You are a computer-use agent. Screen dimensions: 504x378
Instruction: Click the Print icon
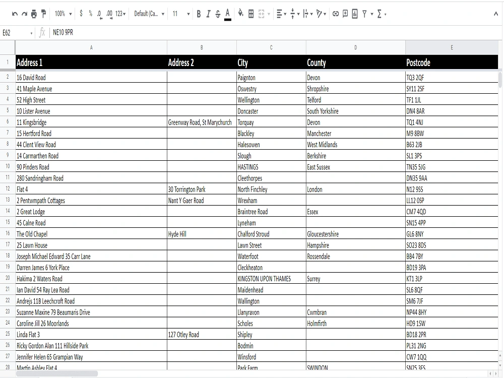[x=34, y=14]
